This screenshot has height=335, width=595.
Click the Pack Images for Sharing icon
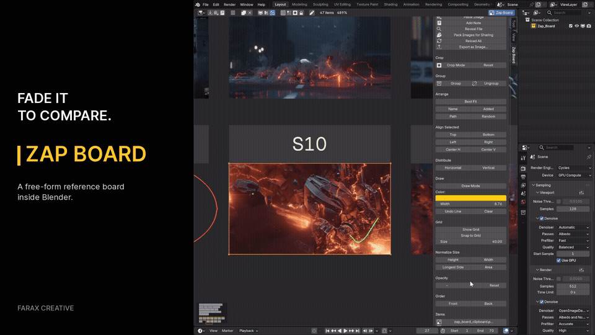click(439, 35)
